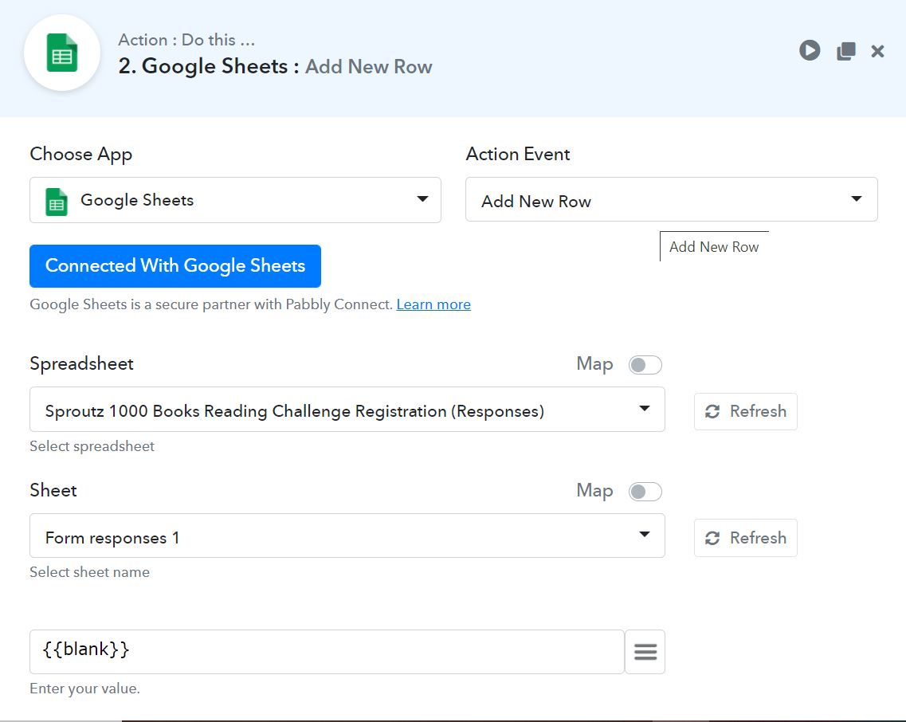This screenshot has width=906, height=722.
Task: Click Connected With Google Sheets button
Action: 175,266
